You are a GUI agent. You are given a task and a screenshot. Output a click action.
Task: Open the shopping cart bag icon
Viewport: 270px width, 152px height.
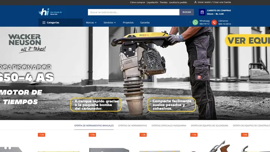pyautogui.click(x=202, y=12)
